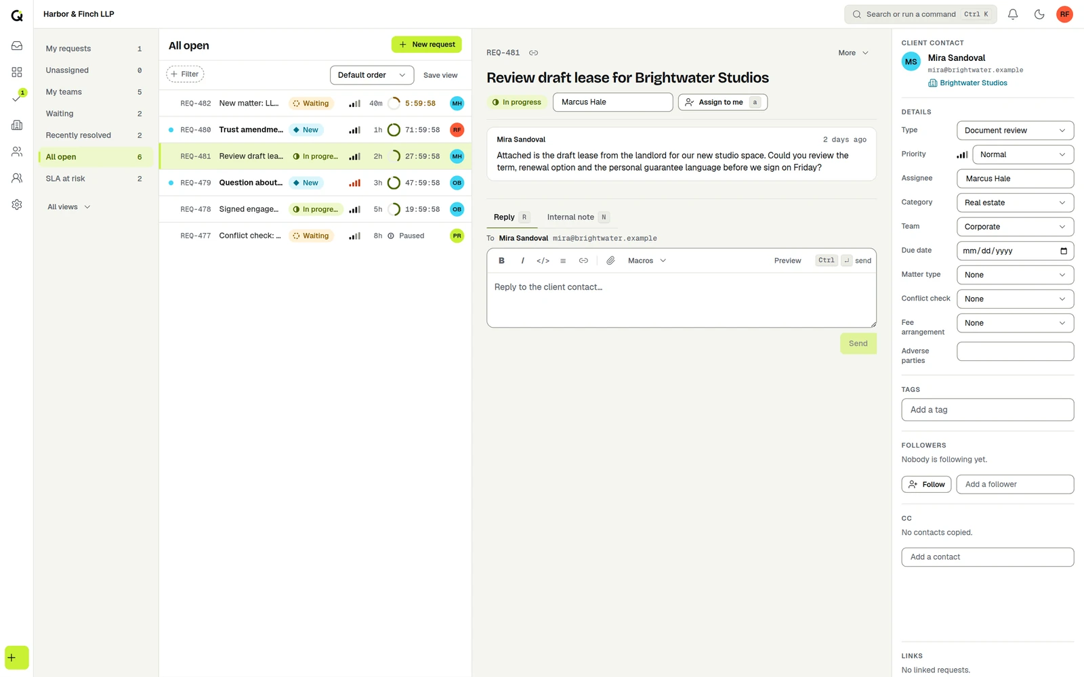Open REQ-480 Trust amendment row
Viewport: 1084px width, 677px height.
pos(316,130)
